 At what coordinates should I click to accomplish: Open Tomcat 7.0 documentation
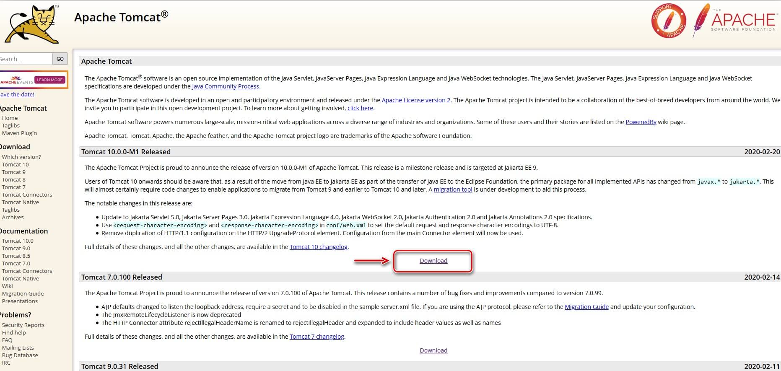point(16,263)
